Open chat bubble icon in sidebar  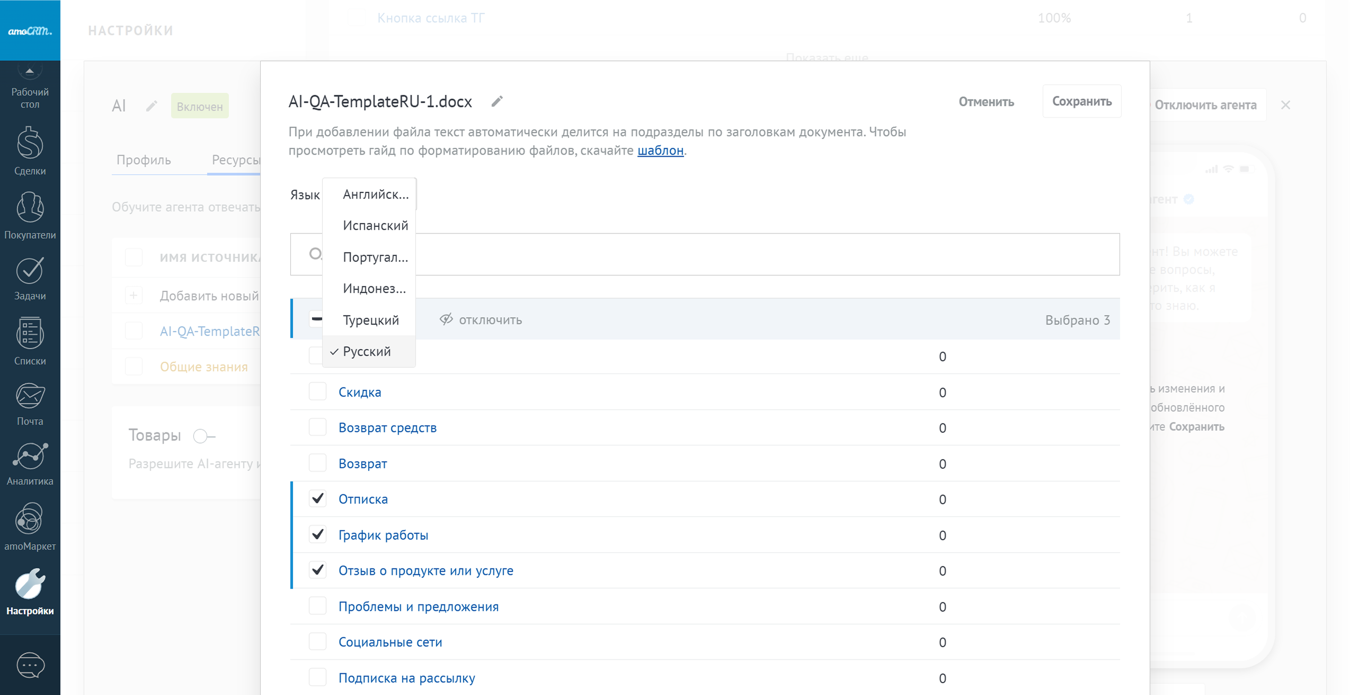30,665
